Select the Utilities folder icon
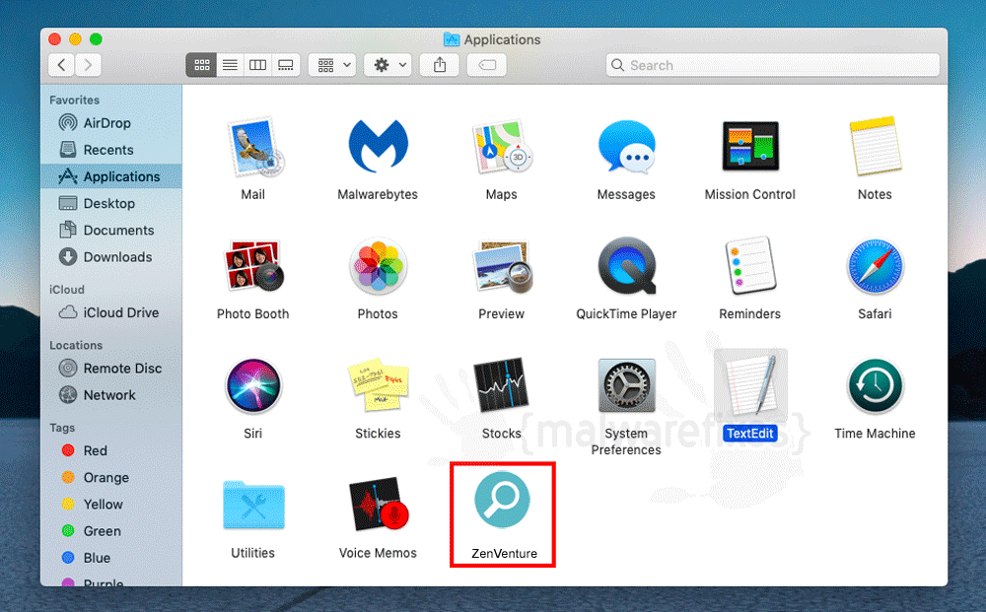986x612 pixels. 253,506
